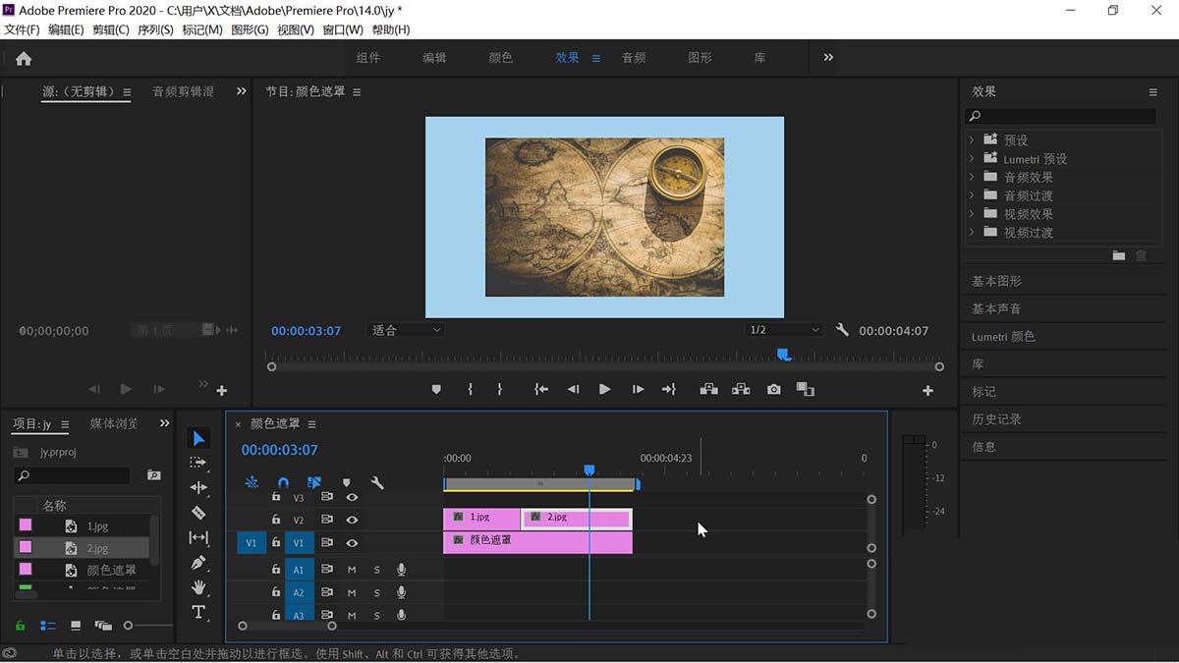Viewport: 1179px width, 663px height.
Task: Toggle snap in timeline magnet
Action: [283, 482]
